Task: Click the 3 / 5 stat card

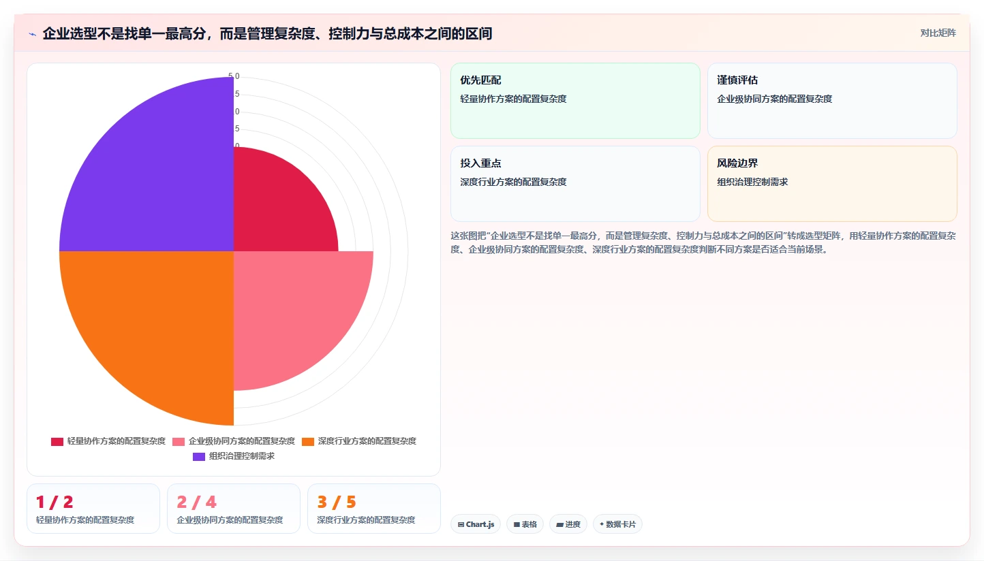Action: 374,509
